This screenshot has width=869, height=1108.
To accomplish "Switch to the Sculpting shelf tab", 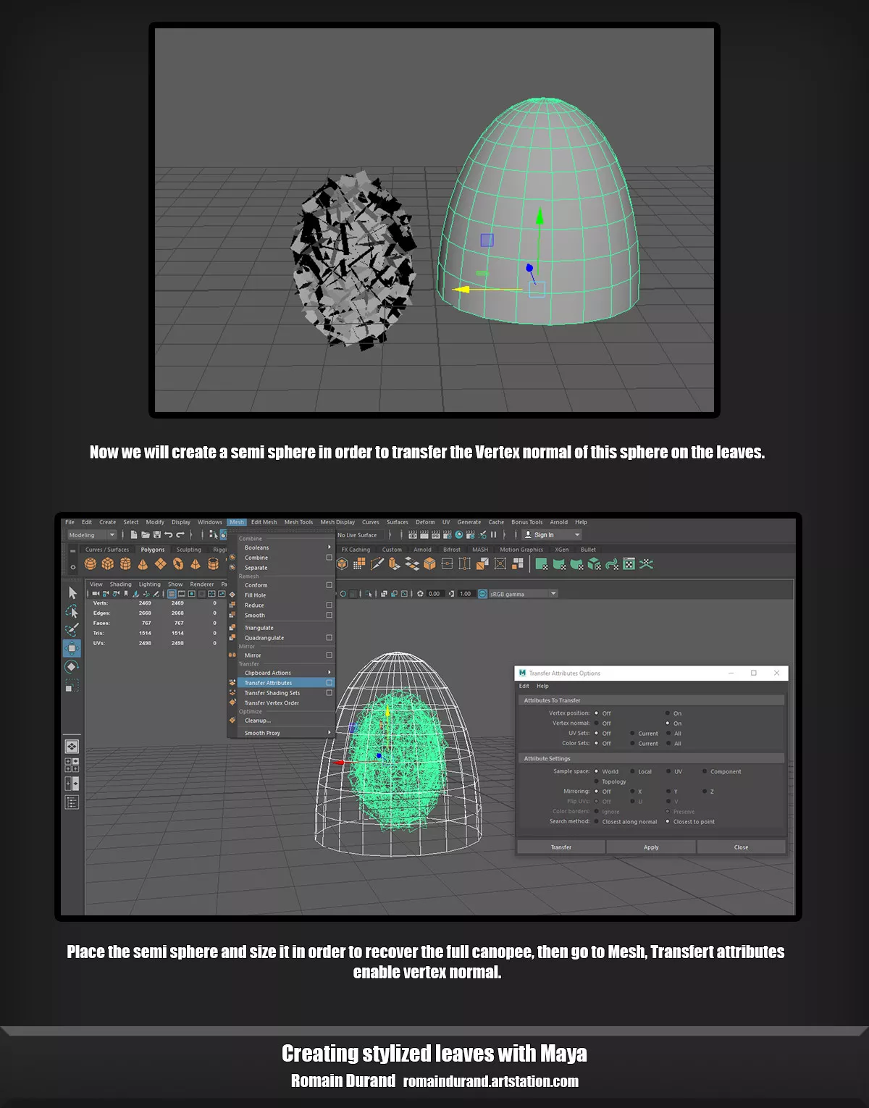I will 188,550.
